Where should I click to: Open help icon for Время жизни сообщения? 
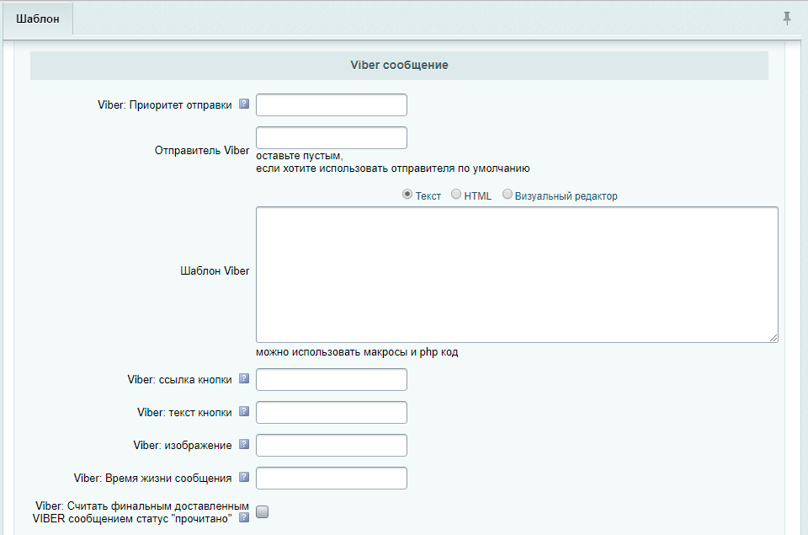click(244, 477)
